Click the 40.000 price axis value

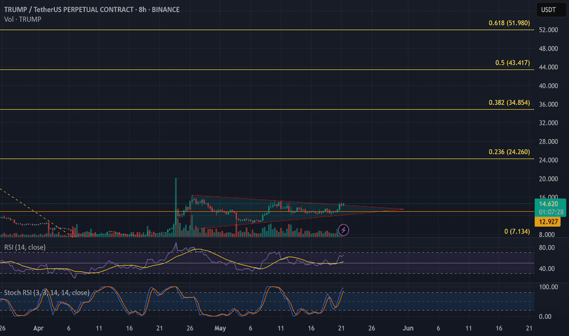tap(548, 86)
